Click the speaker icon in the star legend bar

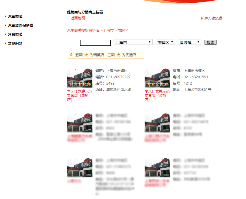(71, 55)
